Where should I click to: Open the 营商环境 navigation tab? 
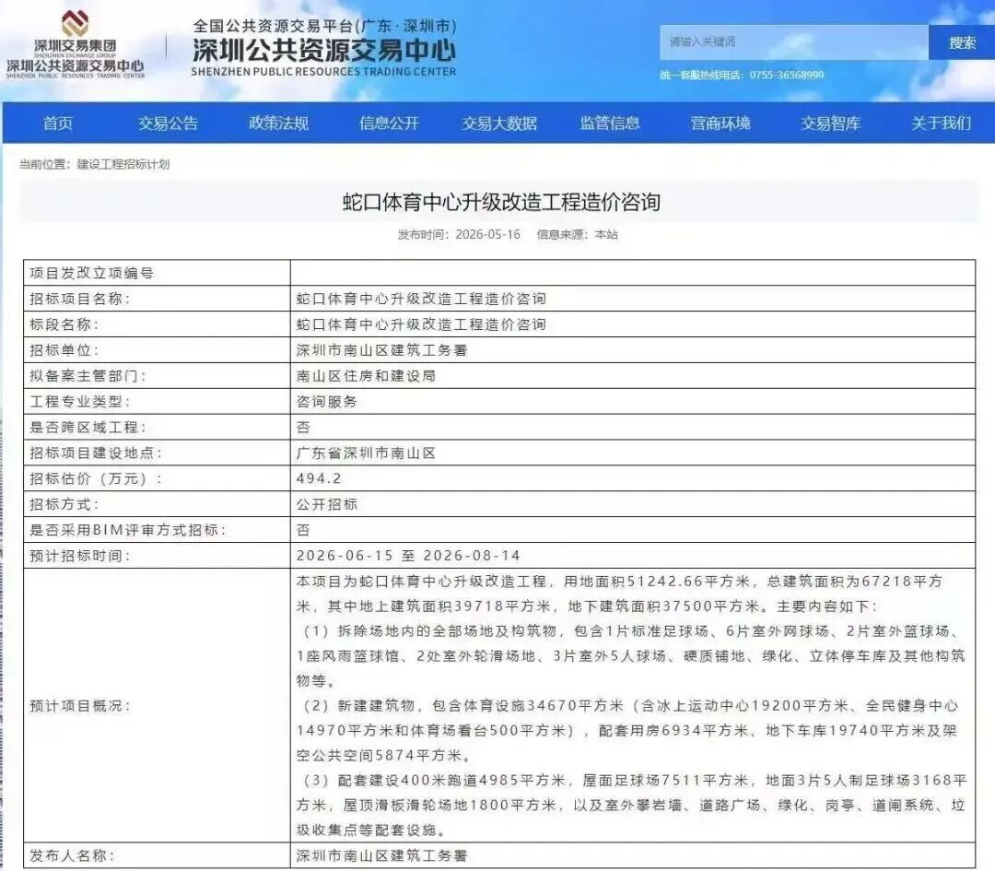click(720, 124)
